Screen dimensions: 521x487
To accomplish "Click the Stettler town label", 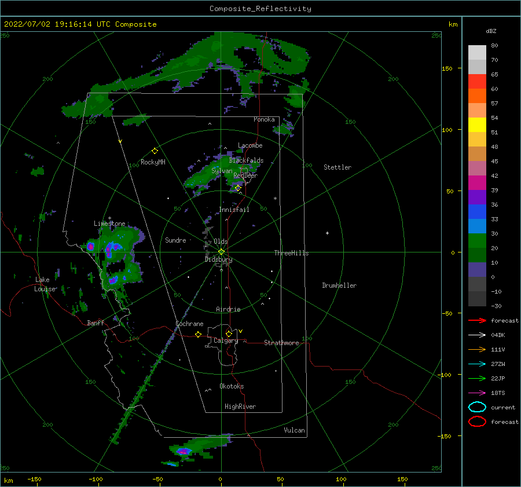I will coord(337,167).
